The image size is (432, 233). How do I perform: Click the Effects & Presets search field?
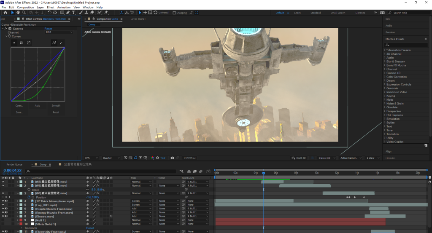pos(406,45)
